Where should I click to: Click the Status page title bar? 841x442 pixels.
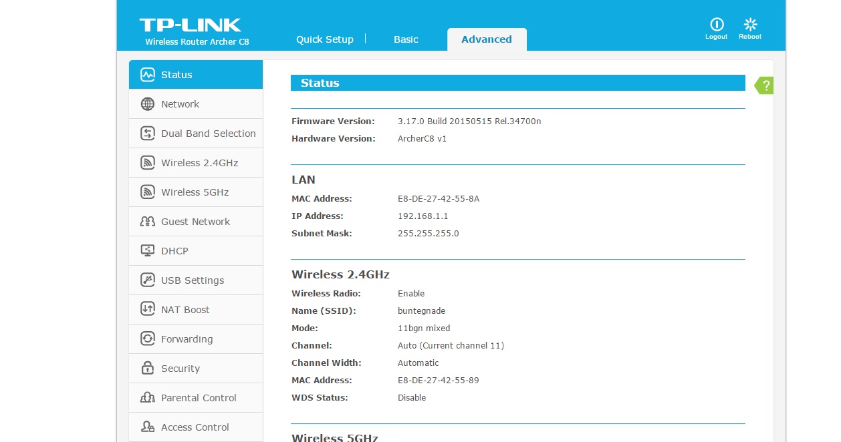pyautogui.click(x=518, y=83)
